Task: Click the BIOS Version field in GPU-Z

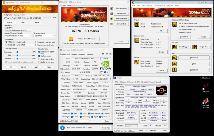Action: tap(85, 72)
